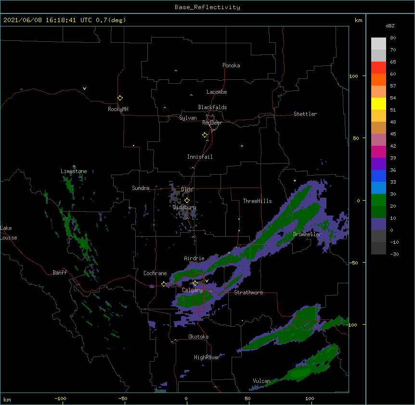Click the RedDeer city label
Viewport: 415px width, 405px height.
pyautogui.click(x=212, y=123)
